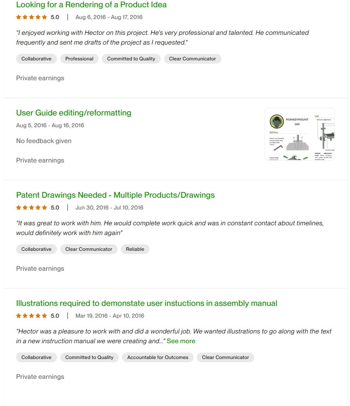This screenshot has width=350, height=406.
Task: Click 'Collaborative' tag in Patent Drawings review
Action: (x=36, y=249)
